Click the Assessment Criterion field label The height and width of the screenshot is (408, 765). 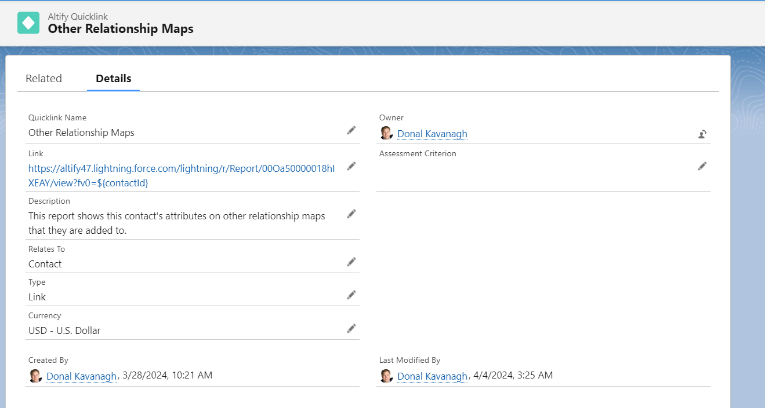pos(418,154)
